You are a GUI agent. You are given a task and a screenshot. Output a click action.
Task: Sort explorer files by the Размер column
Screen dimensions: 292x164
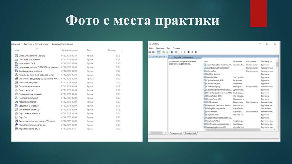(x=112, y=50)
